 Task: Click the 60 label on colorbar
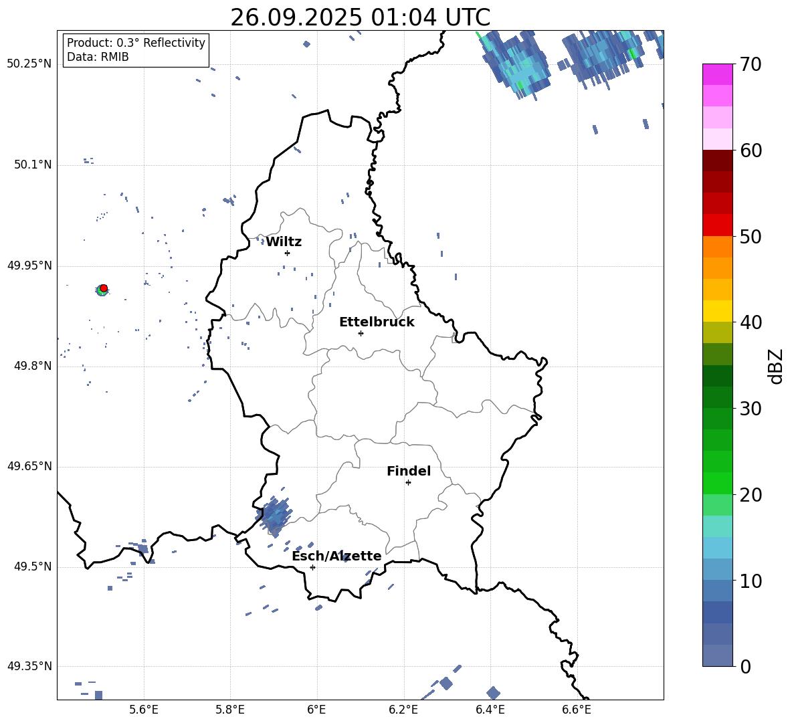(x=750, y=150)
